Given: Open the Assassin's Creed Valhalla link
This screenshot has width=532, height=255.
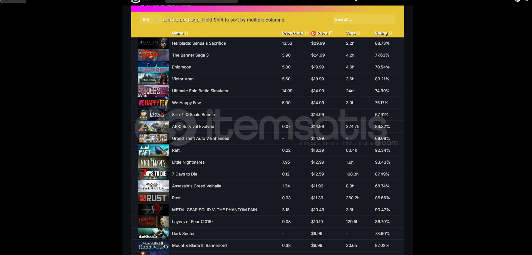Looking at the screenshot, I should coord(197,186).
